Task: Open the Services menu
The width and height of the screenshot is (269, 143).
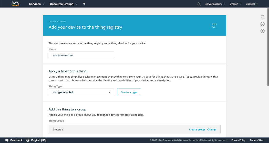Action: pyautogui.click(x=37, y=4)
